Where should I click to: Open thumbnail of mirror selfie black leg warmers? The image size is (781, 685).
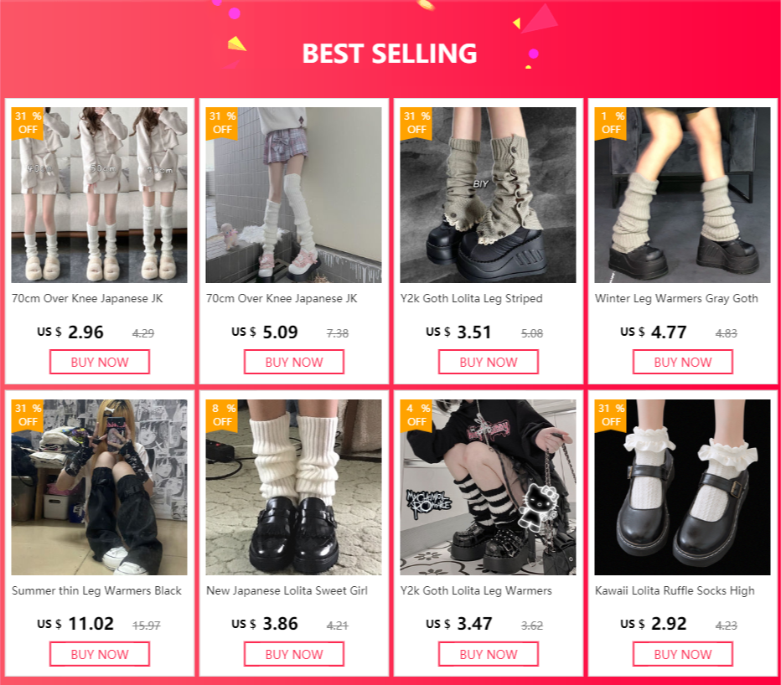pos(100,487)
